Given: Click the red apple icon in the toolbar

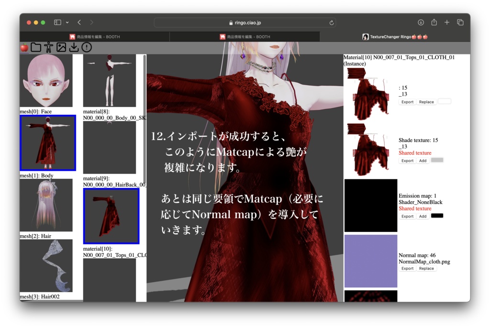Looking at the screenshot, I should click(25, 47).
